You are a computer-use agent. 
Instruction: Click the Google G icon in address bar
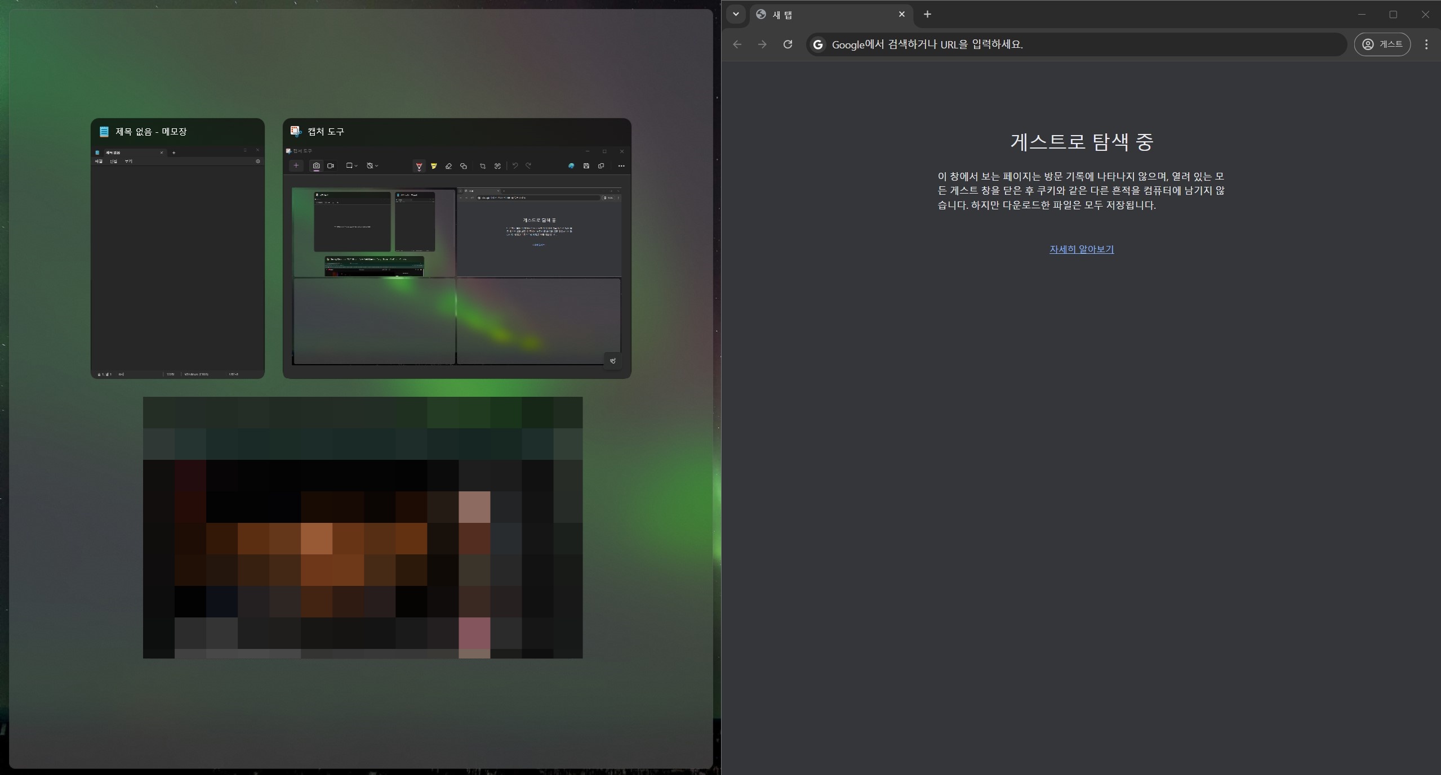coord(818,44)
